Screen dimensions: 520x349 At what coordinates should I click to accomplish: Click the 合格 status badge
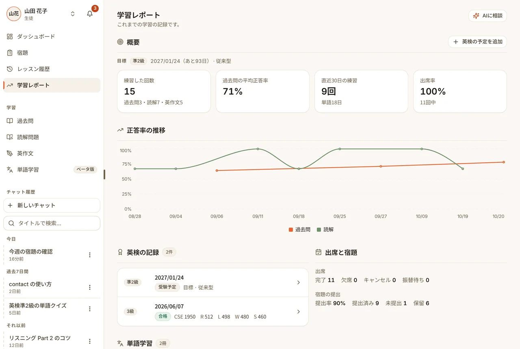[x=163, y=317]
